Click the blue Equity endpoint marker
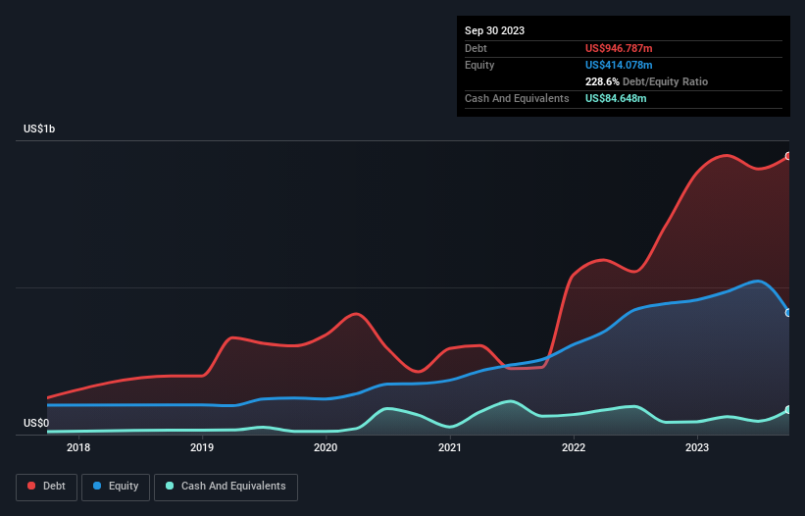The image size is (805, 516). coord(788,312)
